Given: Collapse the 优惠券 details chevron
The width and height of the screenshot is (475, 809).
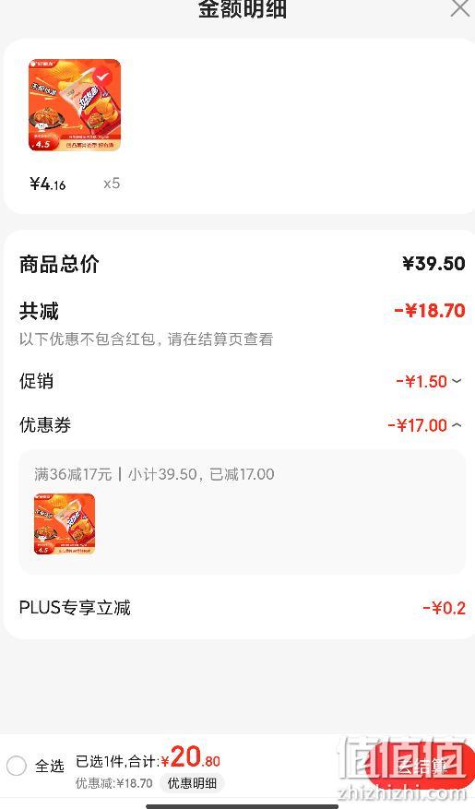Looking at the screenshot, I should (457, 424).
